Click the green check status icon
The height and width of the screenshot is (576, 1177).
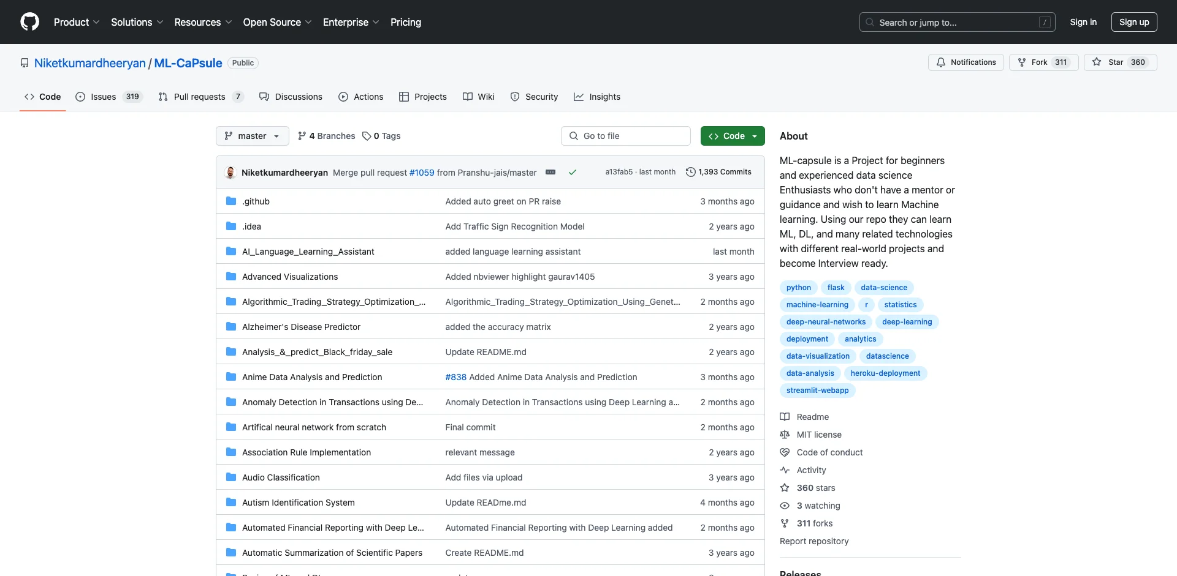(572, 173)
